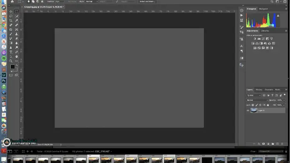290x163 pixels.
Task: Click the foreground color swatch
Action: [x=12, y=67]
